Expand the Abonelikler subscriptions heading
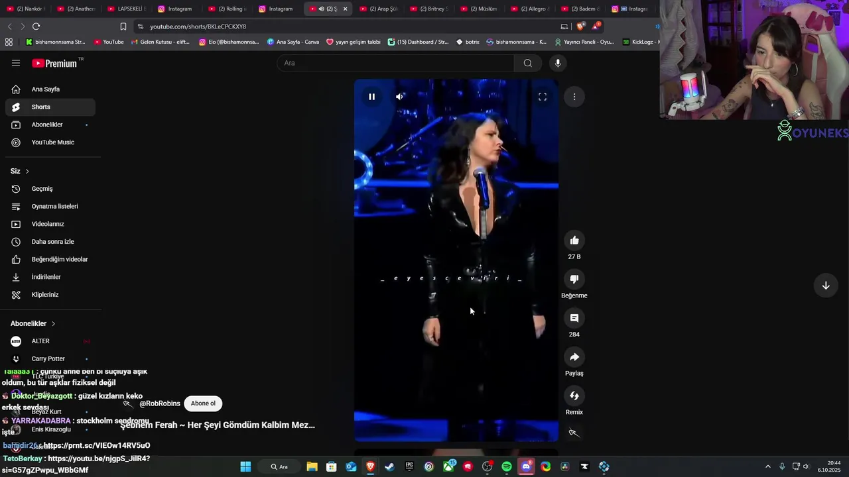 pos(33,323)
